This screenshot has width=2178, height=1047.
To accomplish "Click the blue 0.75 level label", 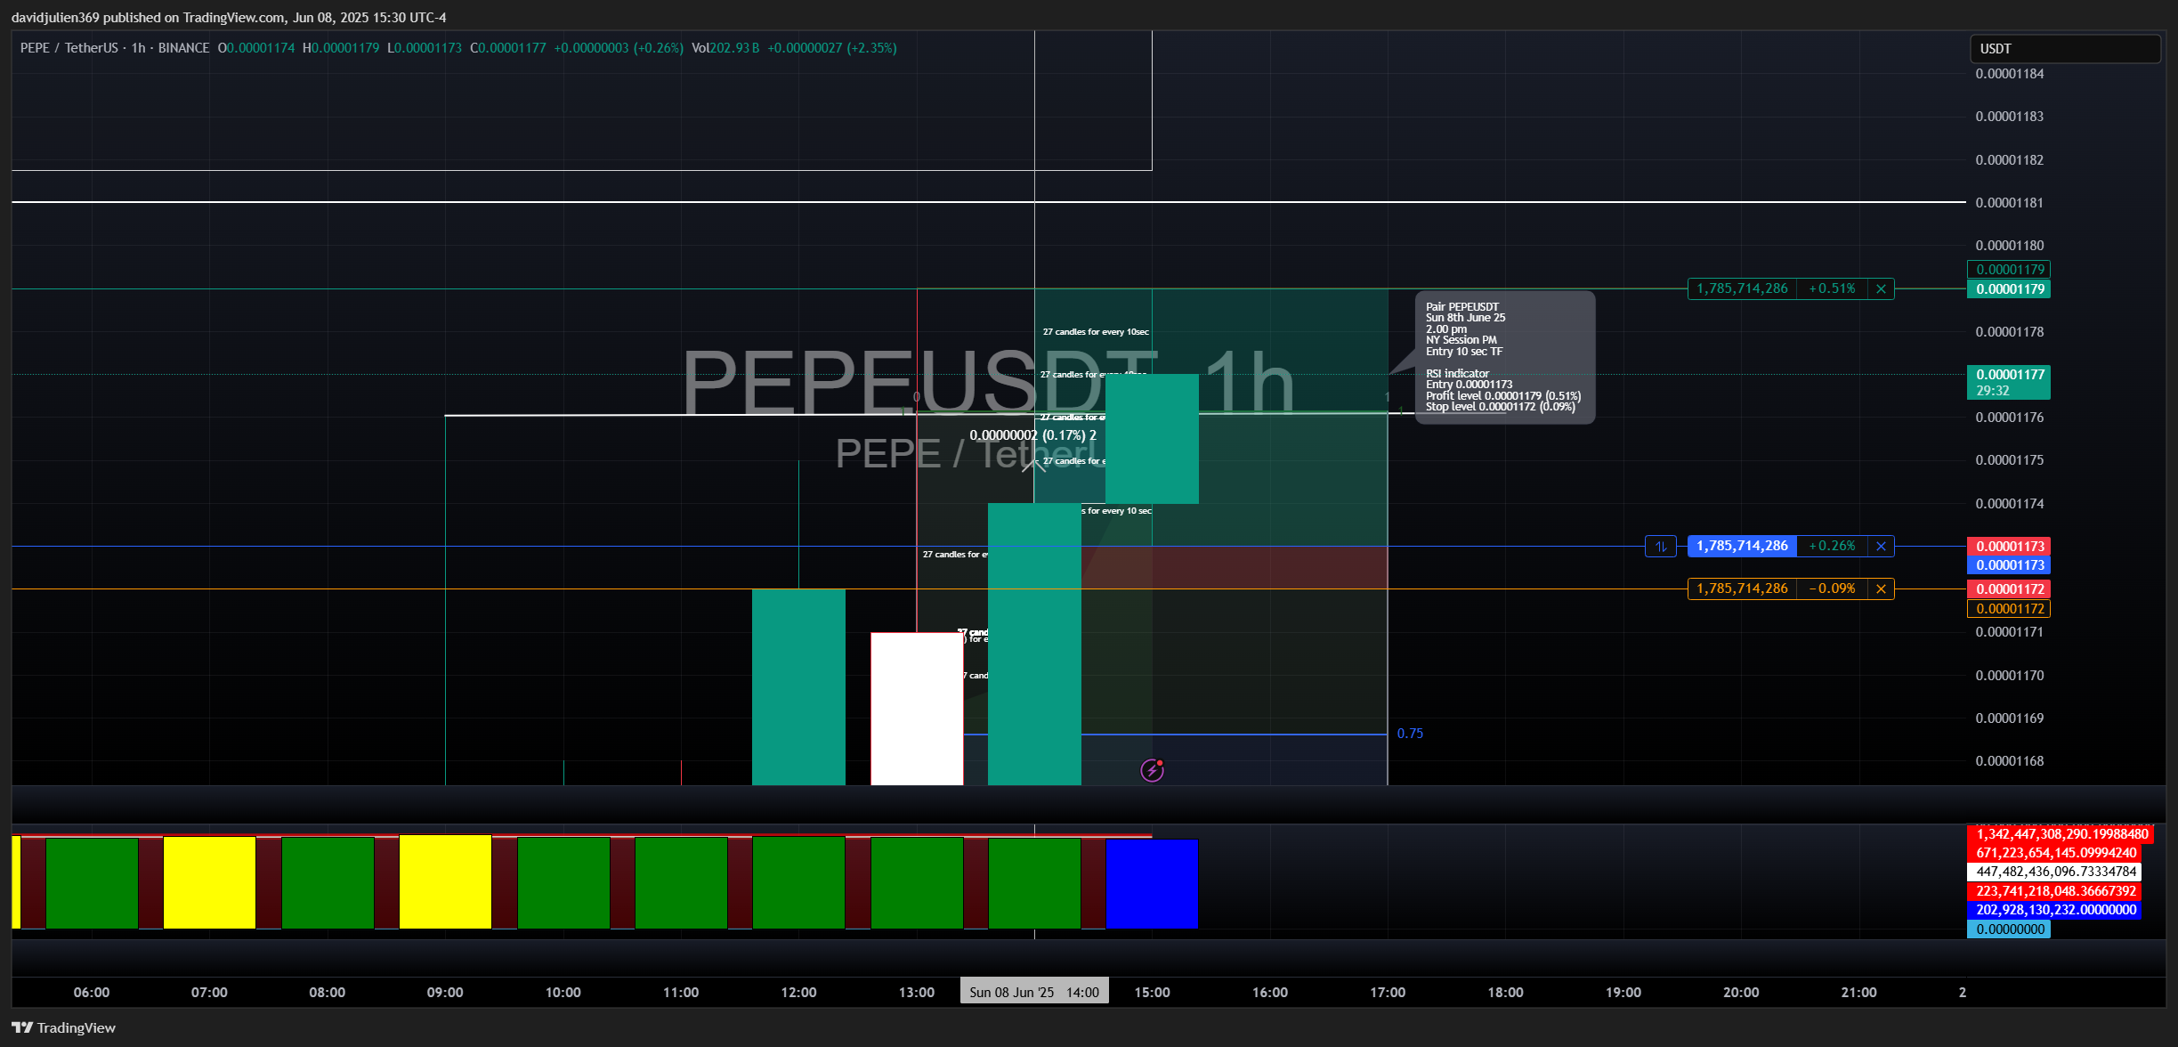I will (x=1410, y=734).
